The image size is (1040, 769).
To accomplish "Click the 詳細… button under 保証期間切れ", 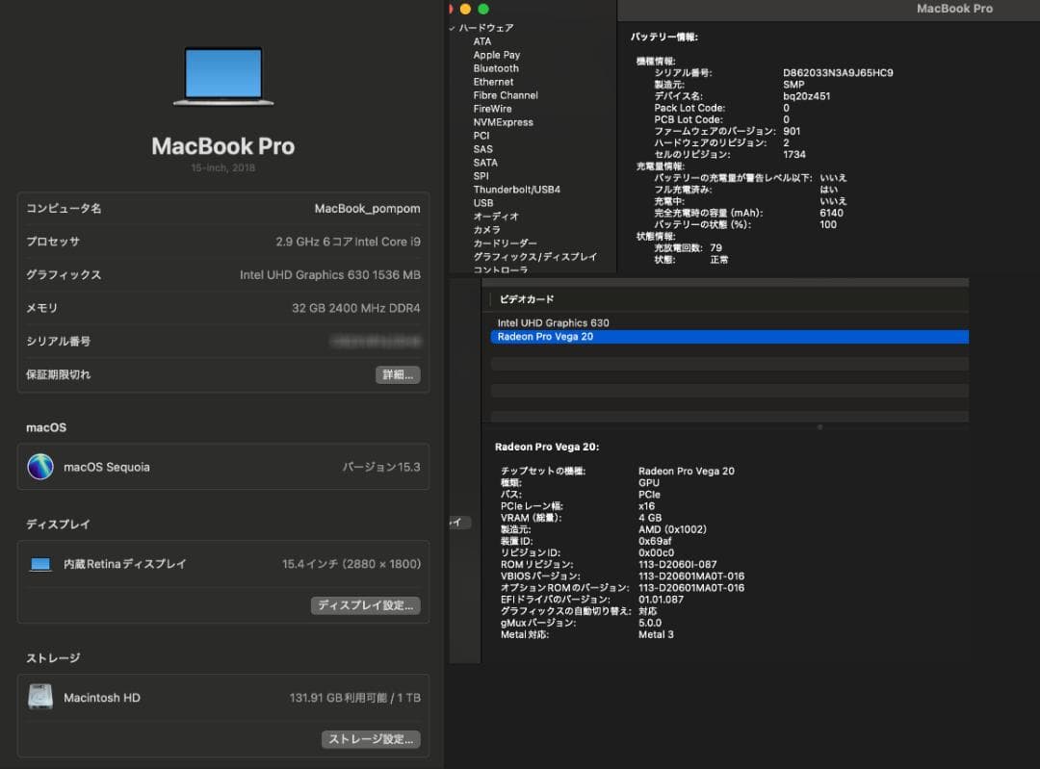I will [x=398, y=374].
